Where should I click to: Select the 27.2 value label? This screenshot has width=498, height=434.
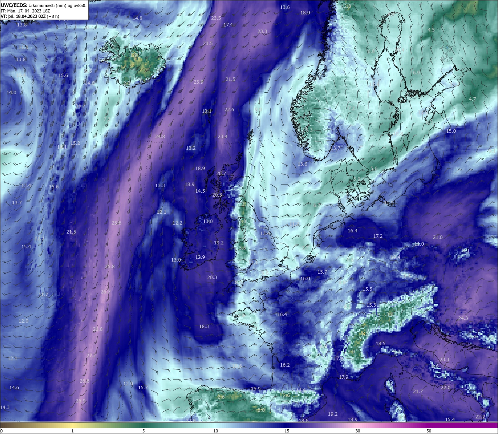pyautogui.click(x=91, y=355)
